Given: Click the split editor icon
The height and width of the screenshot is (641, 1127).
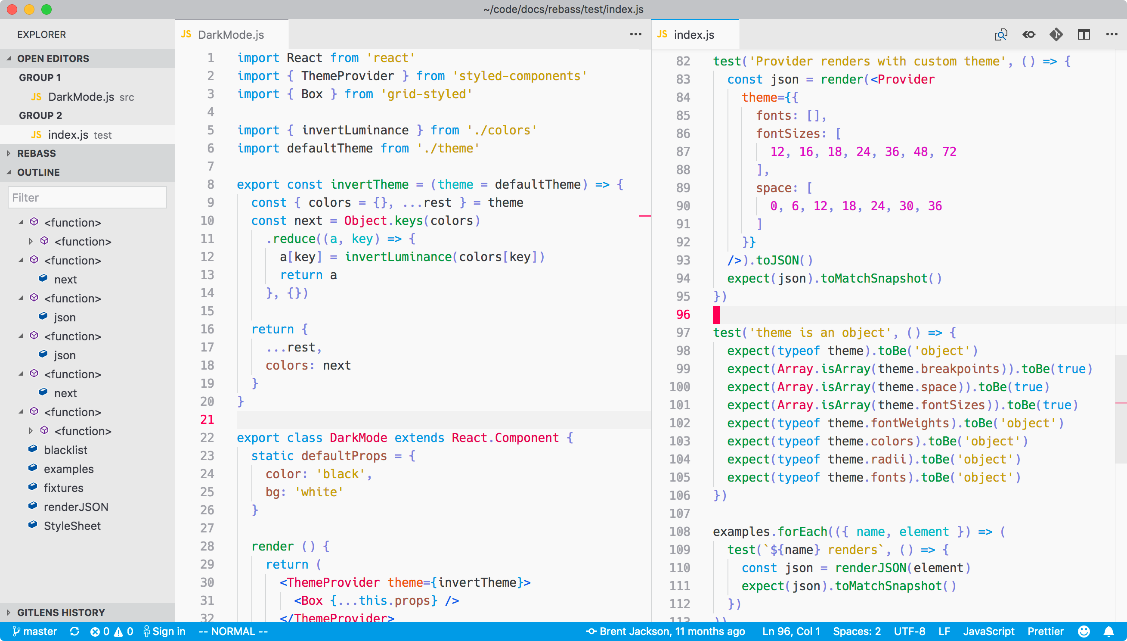Looking at the screenshot, I should point(1084,34).
